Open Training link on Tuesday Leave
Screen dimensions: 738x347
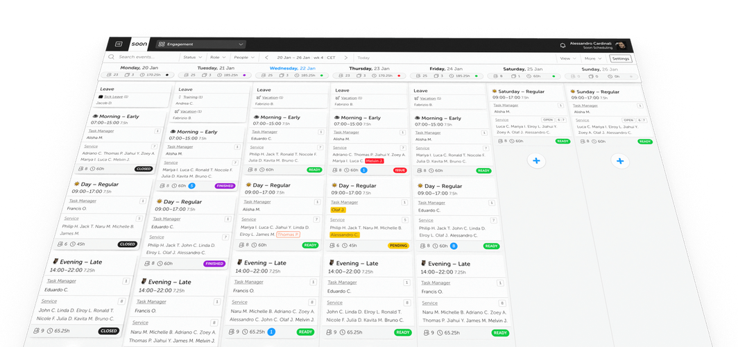pos(190,97)
